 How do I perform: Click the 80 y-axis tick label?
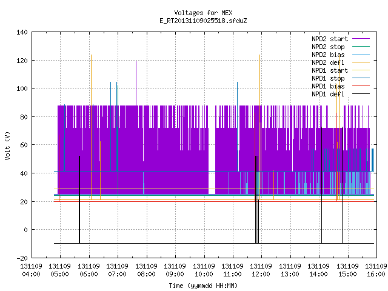(x=24, y=117)
